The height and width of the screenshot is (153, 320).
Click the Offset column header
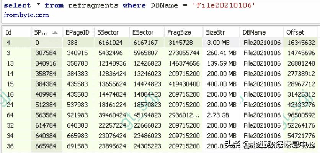tap(300, 32)
